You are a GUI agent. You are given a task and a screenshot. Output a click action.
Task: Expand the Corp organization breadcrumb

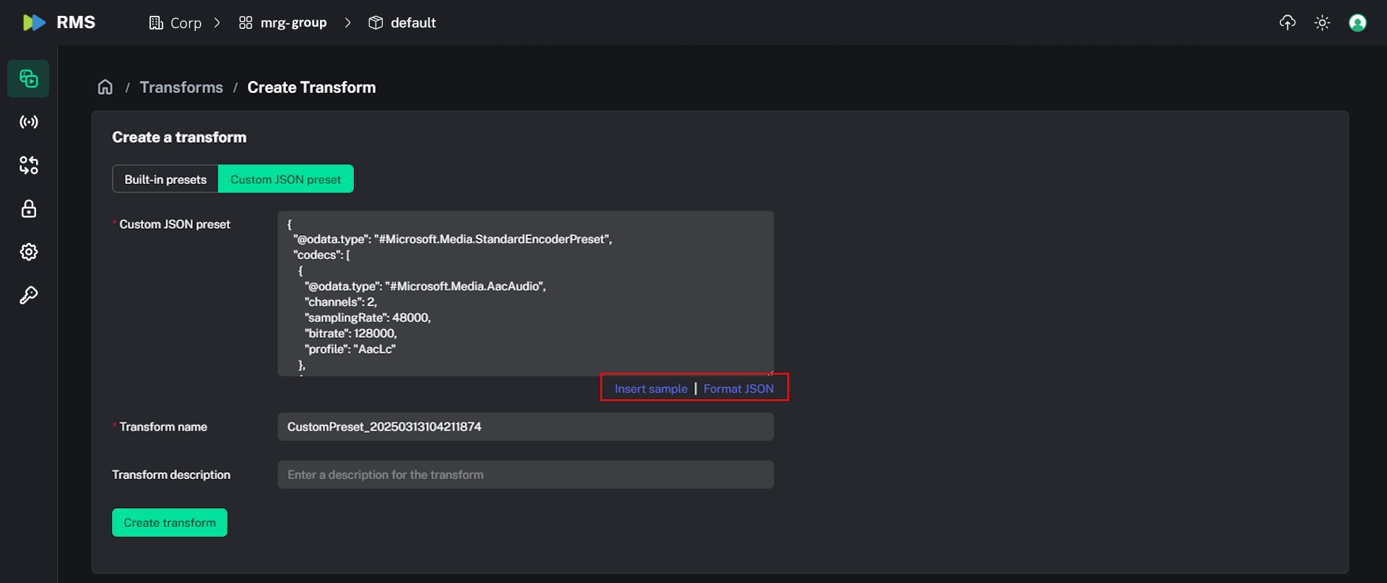(185, 22)
